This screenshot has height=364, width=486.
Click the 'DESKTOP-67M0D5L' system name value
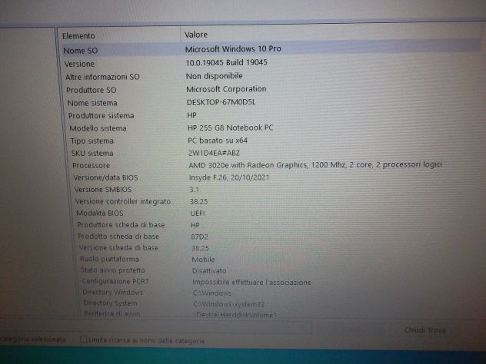coord(221,102)
